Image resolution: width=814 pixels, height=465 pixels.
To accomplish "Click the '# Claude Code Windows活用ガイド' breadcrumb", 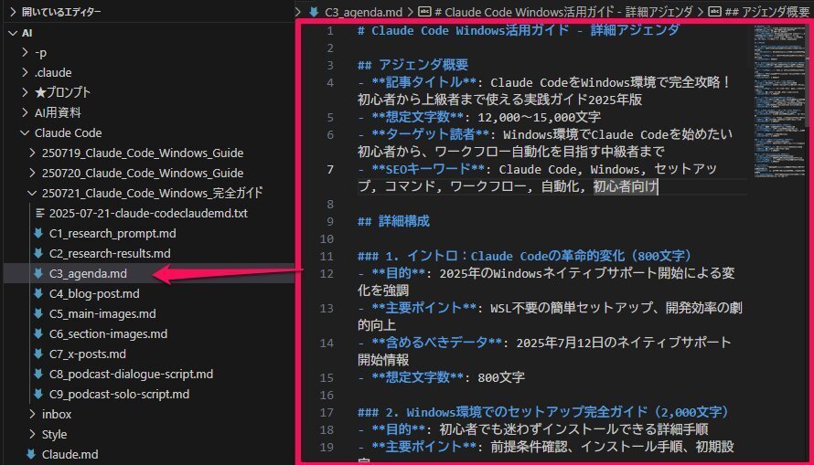I will coord(563,12).
